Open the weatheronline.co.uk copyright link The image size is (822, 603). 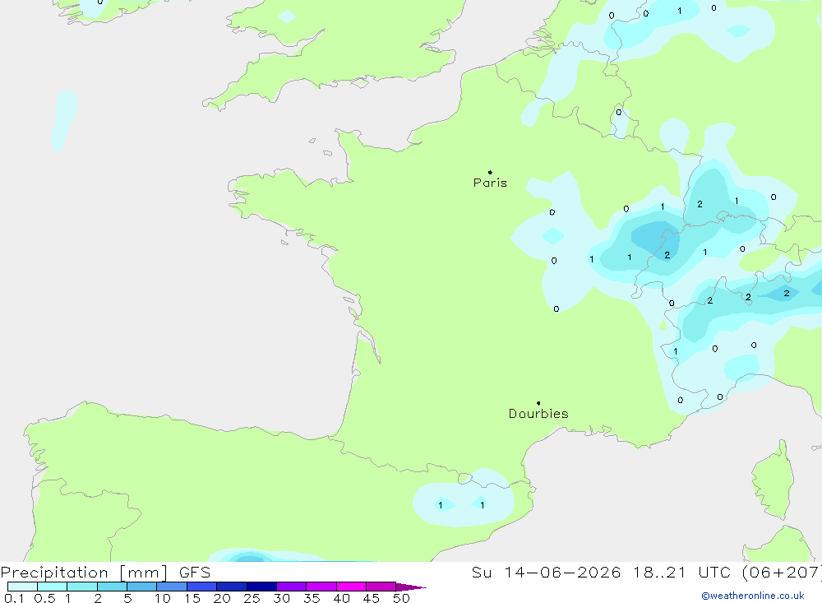tap(752, 596)
